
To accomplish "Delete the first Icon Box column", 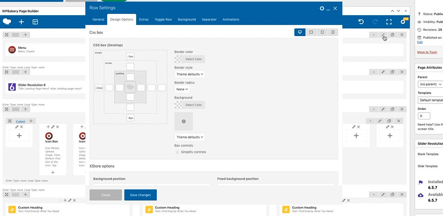I will tap(58, 127).
